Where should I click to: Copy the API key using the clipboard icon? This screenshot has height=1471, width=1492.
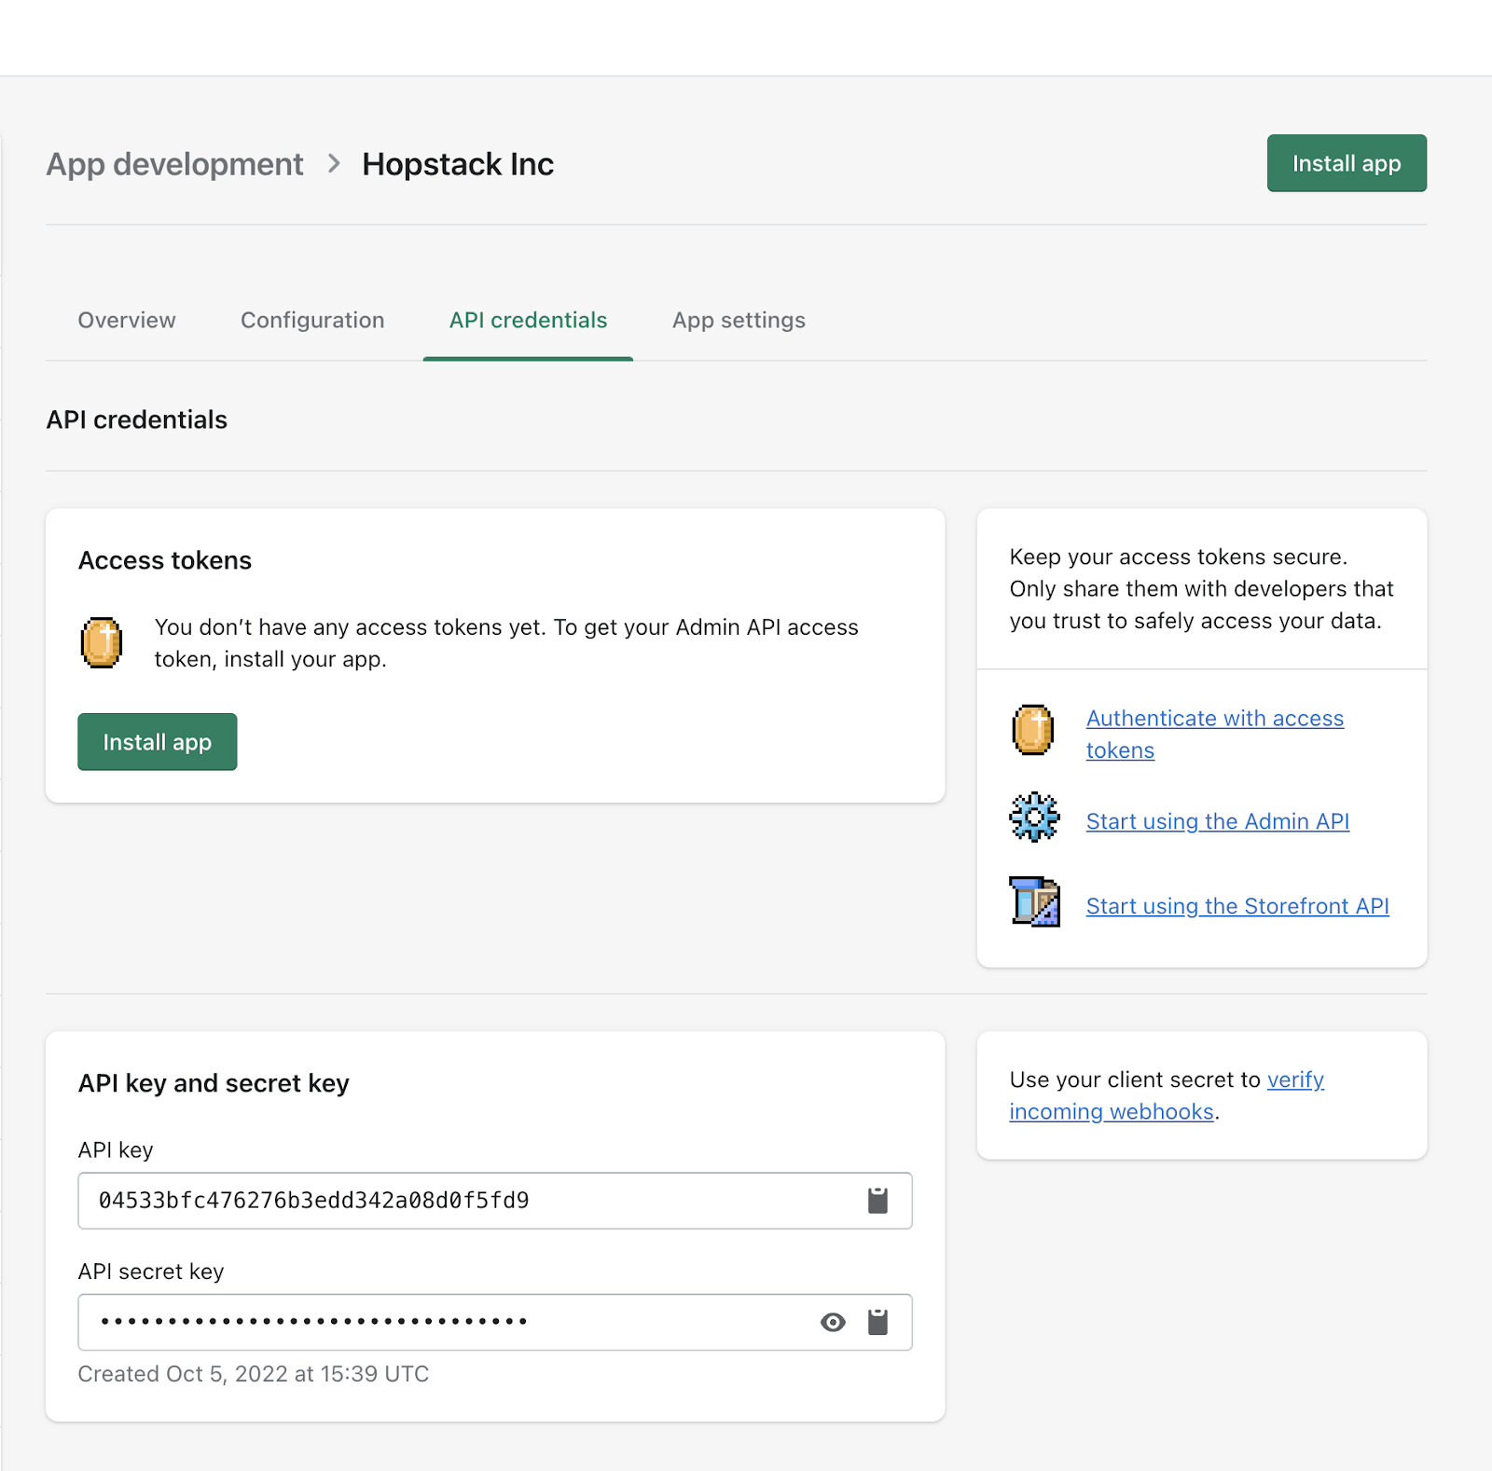[x=877, y=1201]
